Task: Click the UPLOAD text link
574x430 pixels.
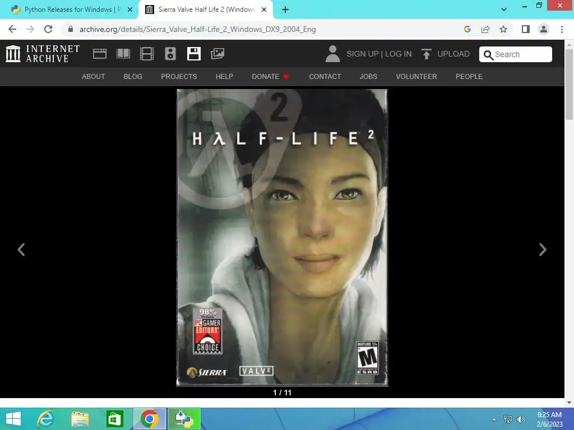Action: click(453, 54)
